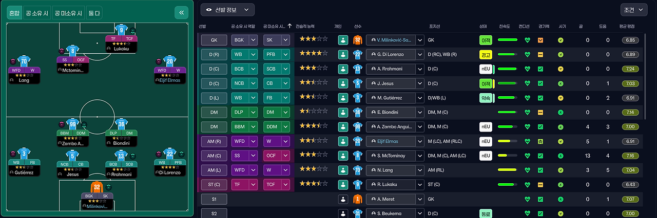
Task: Select Lang's number 70 shirt on pitch
Action: tap(24, 61)
